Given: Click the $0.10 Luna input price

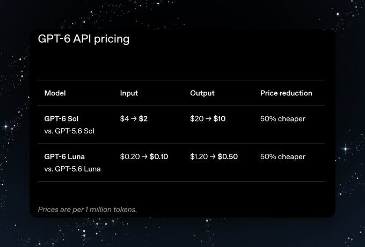Looking at the screenshot, I should pos(159,156).
